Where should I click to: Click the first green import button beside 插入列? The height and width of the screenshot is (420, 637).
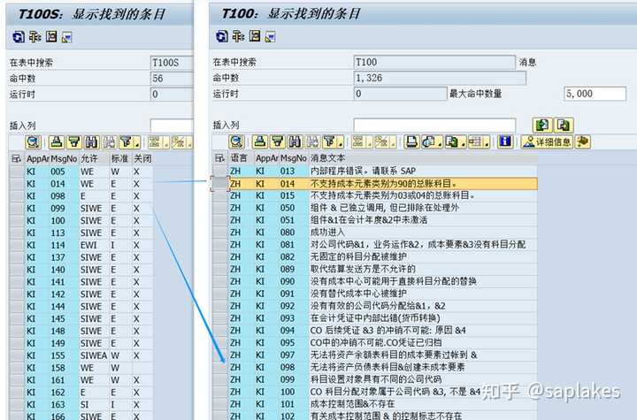point(542,125)
